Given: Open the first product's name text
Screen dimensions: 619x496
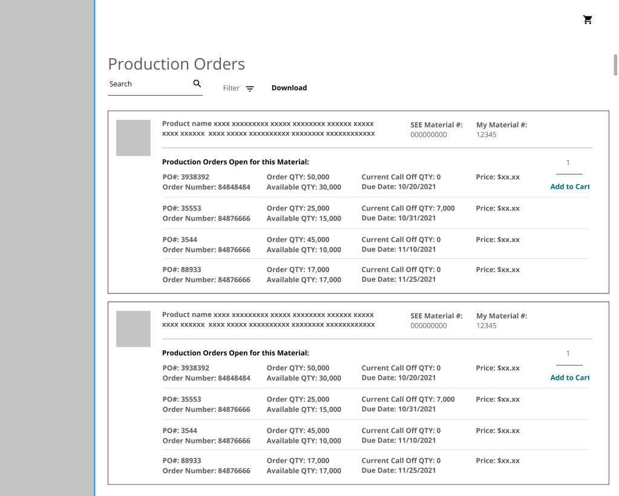Looking at the screenshot, I should (268, 128).
